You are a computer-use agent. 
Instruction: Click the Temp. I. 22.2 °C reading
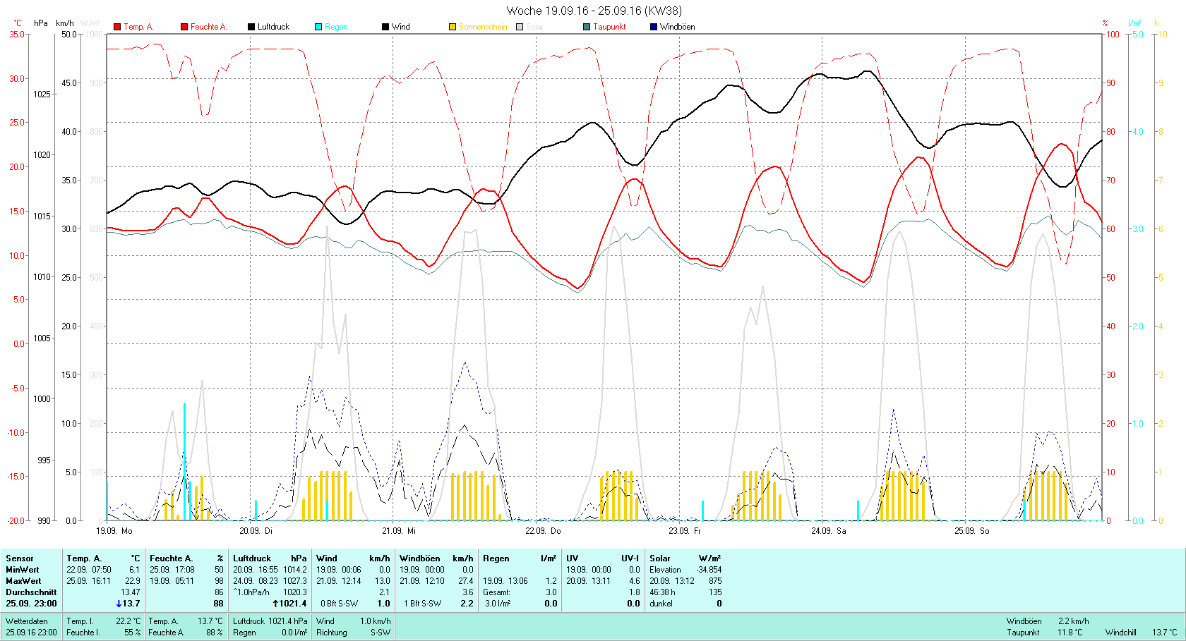[104, 621]
